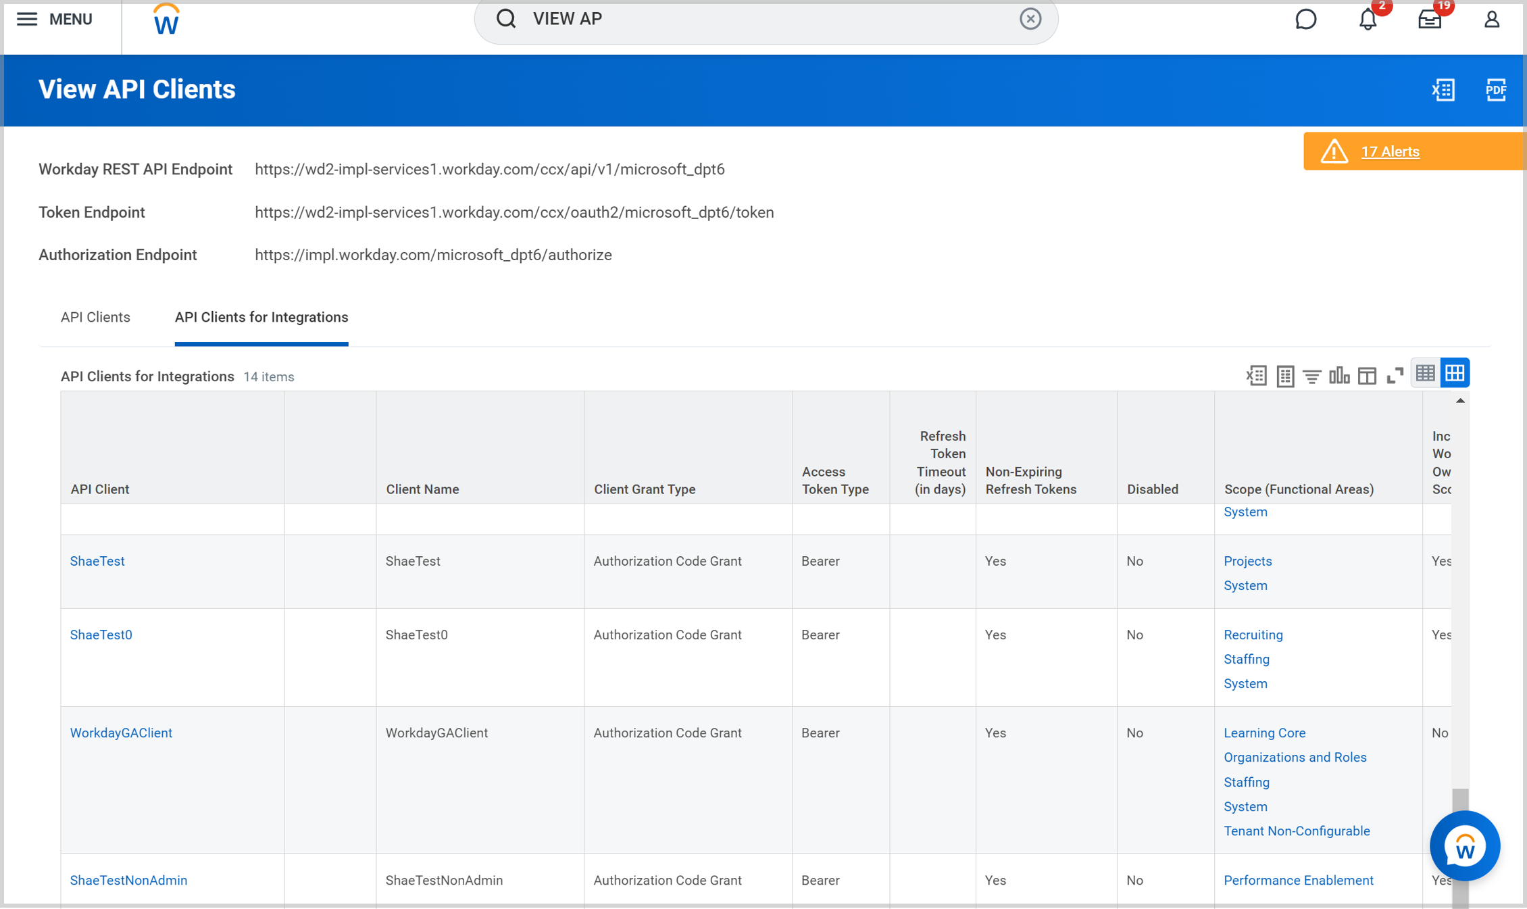This screenshot has width=1527, height=909.
Task: Open the My Tasks inbox
Action: (1428, 19)
